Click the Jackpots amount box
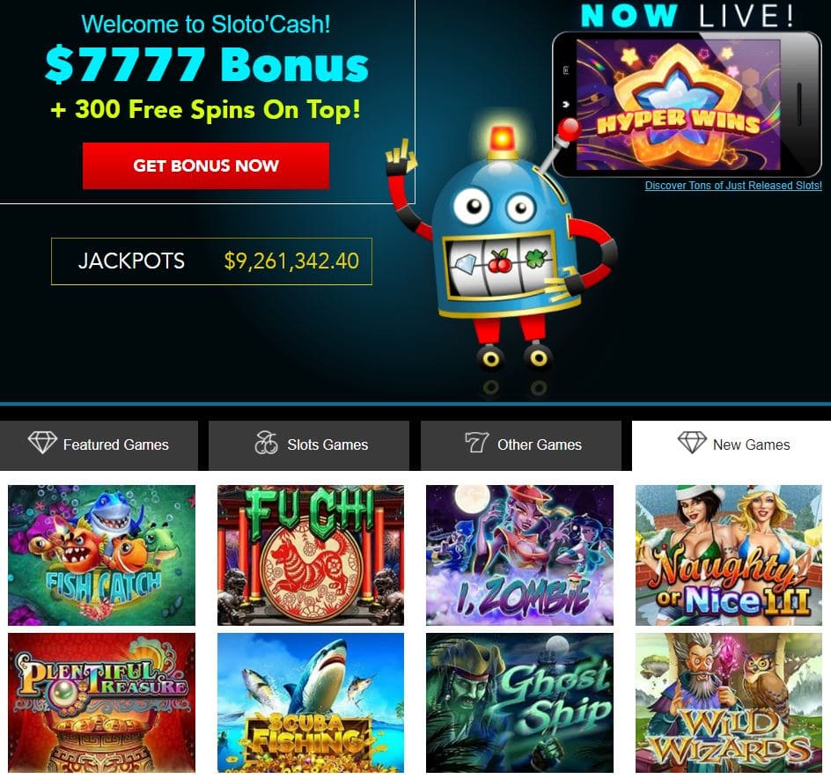The height and width of the screenshot is (779, 831). (x=211, y=261)
